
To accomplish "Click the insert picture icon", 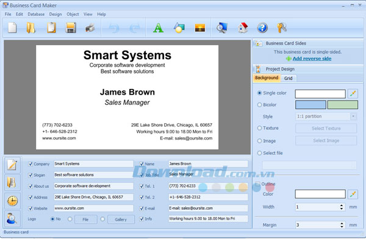I will tap(200, 28).
